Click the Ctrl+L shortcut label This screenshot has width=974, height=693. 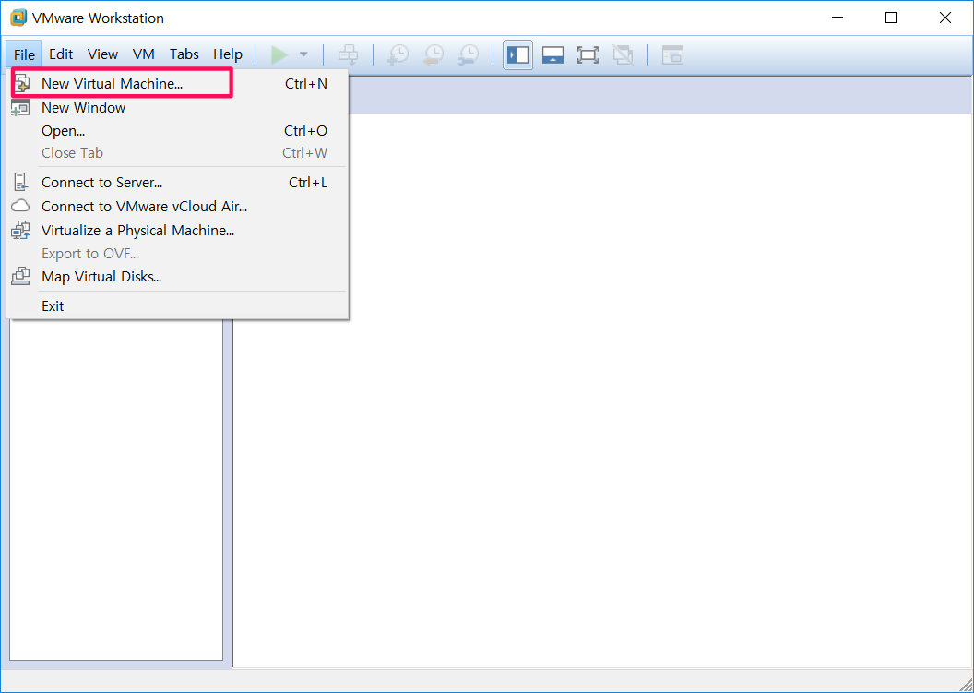tap(308, 182)
